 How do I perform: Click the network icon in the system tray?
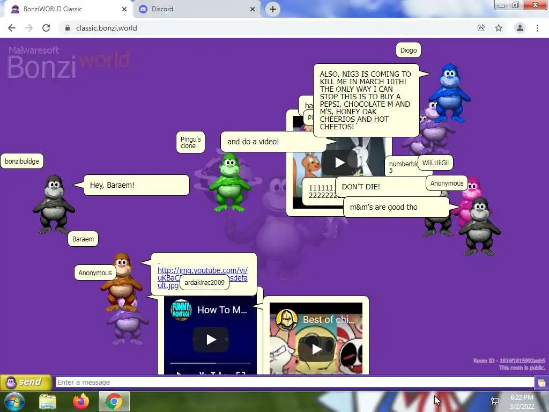[495, 401]
